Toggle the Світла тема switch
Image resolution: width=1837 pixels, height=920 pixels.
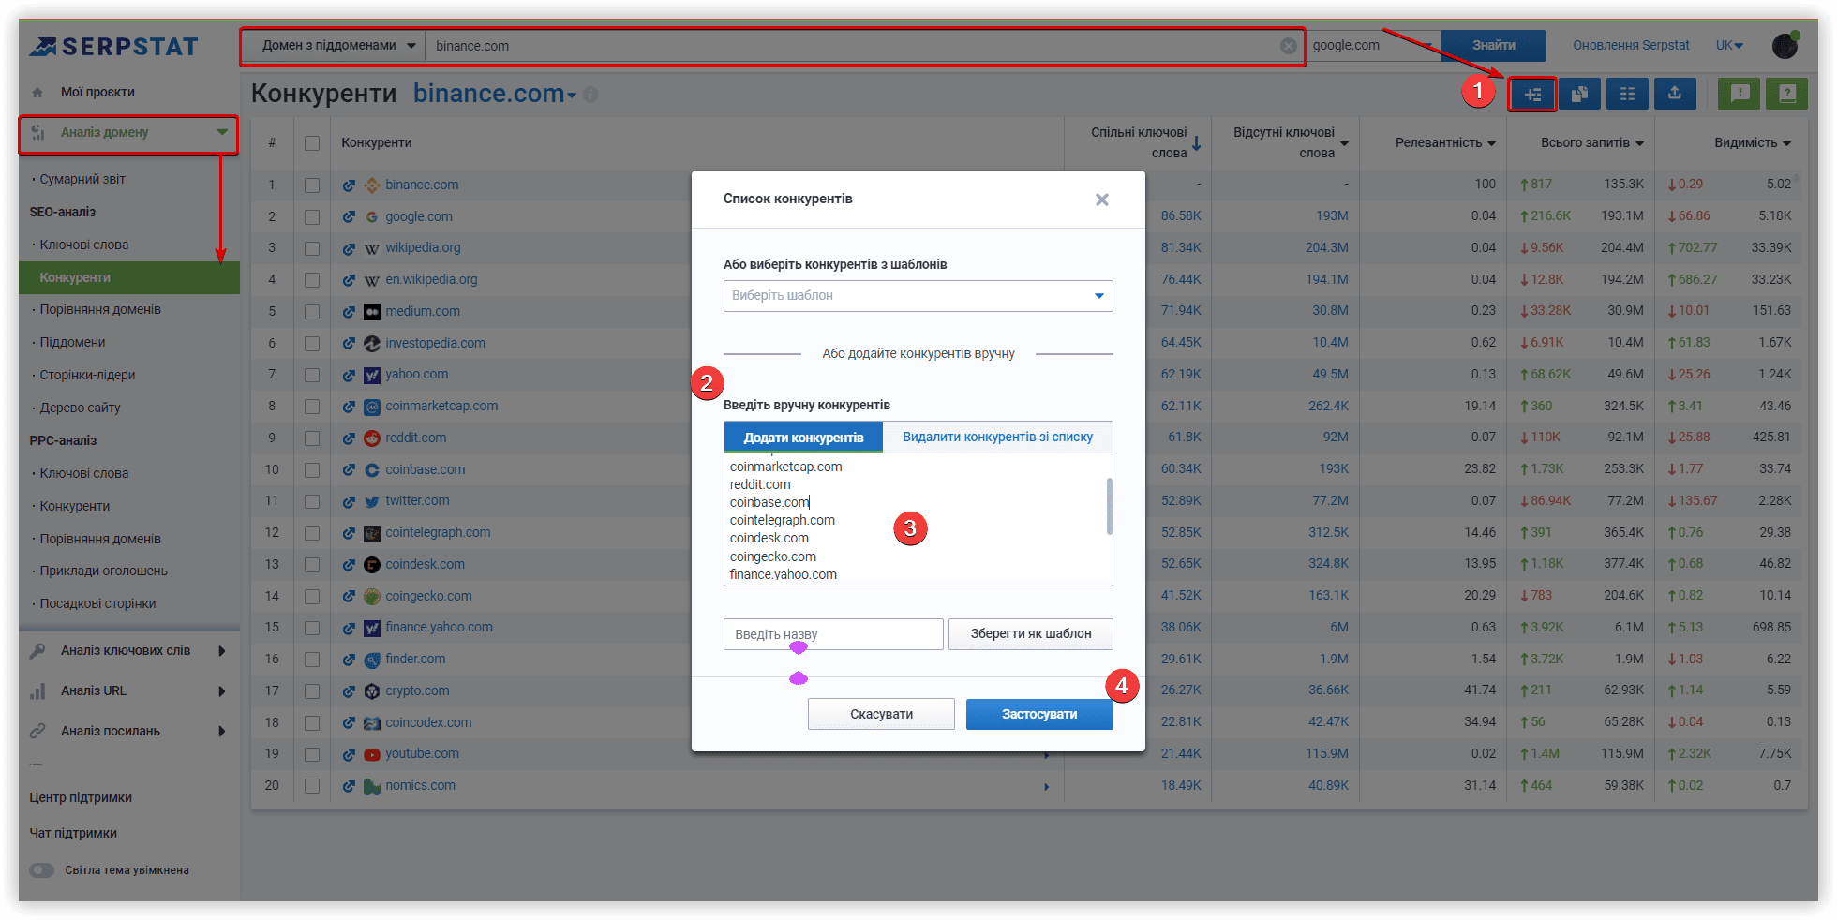[41, 870]
